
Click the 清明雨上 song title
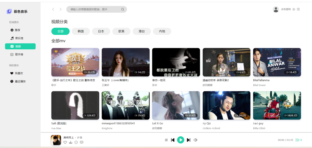click(69, 138)
